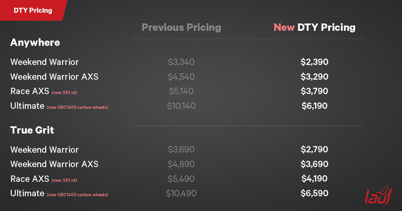Viewport: 402px width, 211px height.
Task: Click the $6,590 Ultimate price
Action: [x=314, y=193]
